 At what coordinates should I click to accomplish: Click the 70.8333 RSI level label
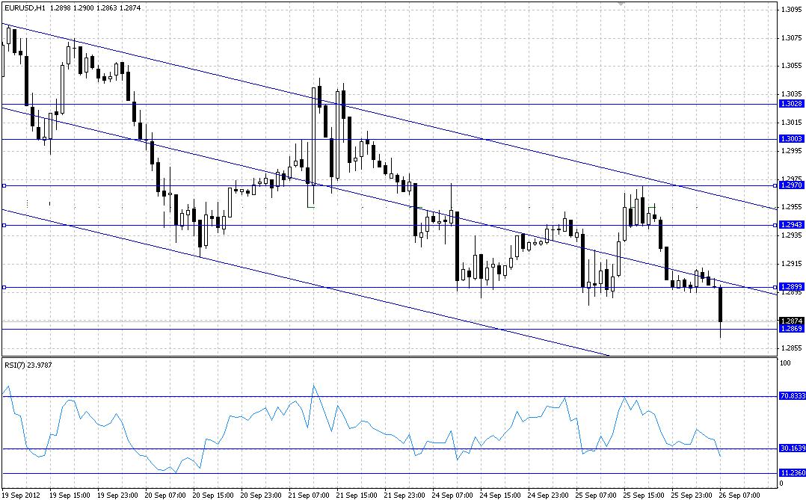(792, 395)
